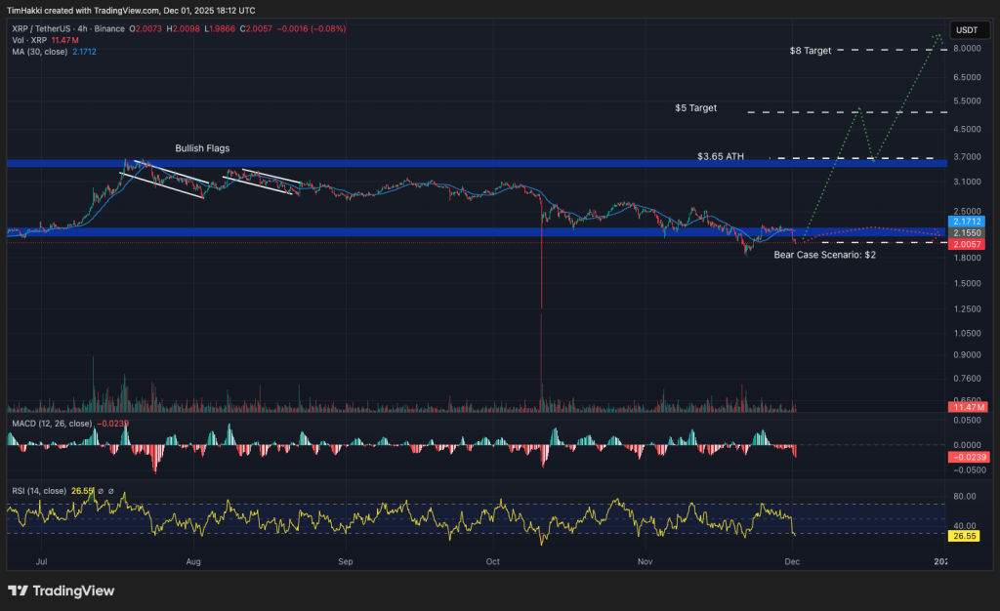Click the Jul label on time axis
The image size is (1000, 611).
(x=41, y=562)
